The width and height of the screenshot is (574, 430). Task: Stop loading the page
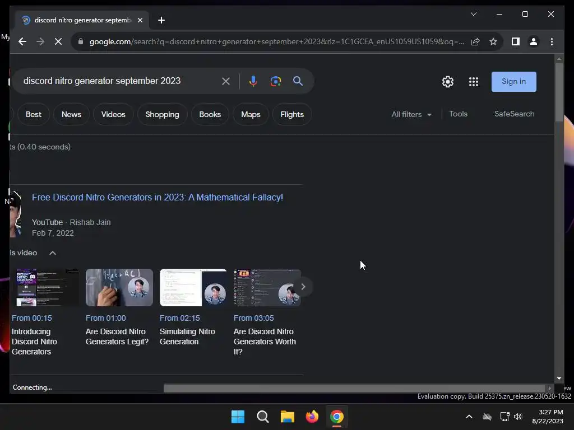click(x=58, y=41)
